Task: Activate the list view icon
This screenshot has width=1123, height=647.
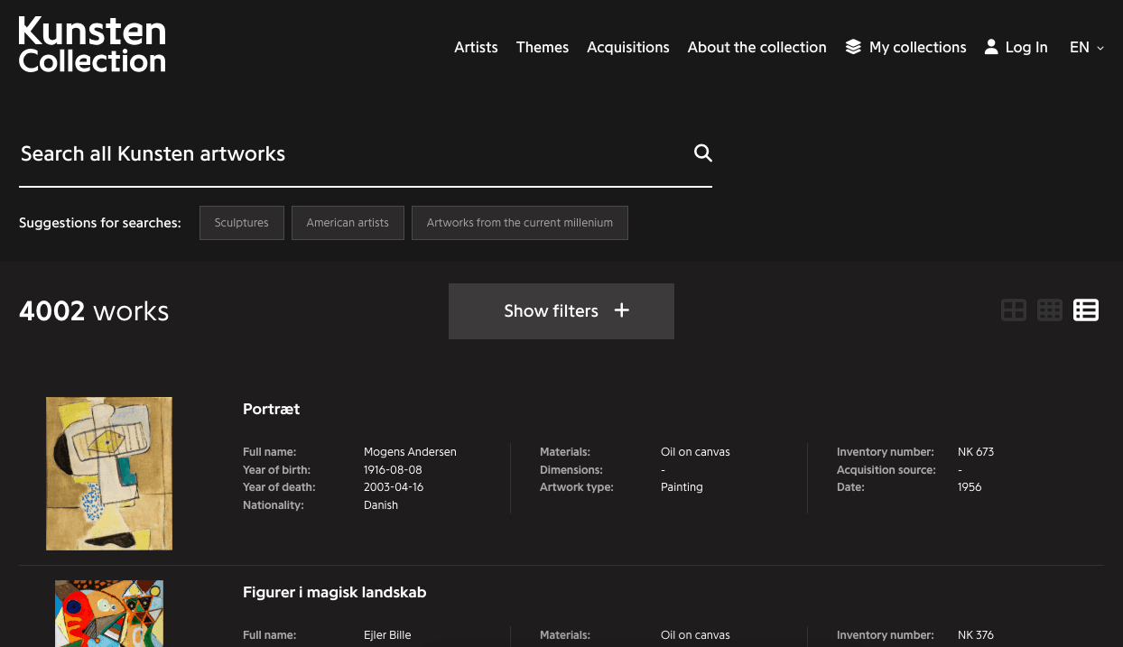Action: pos(1086,310)
